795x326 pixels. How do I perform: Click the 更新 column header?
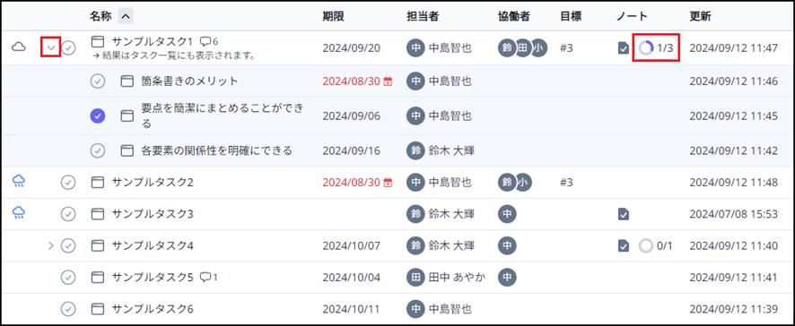click(700, 16)
